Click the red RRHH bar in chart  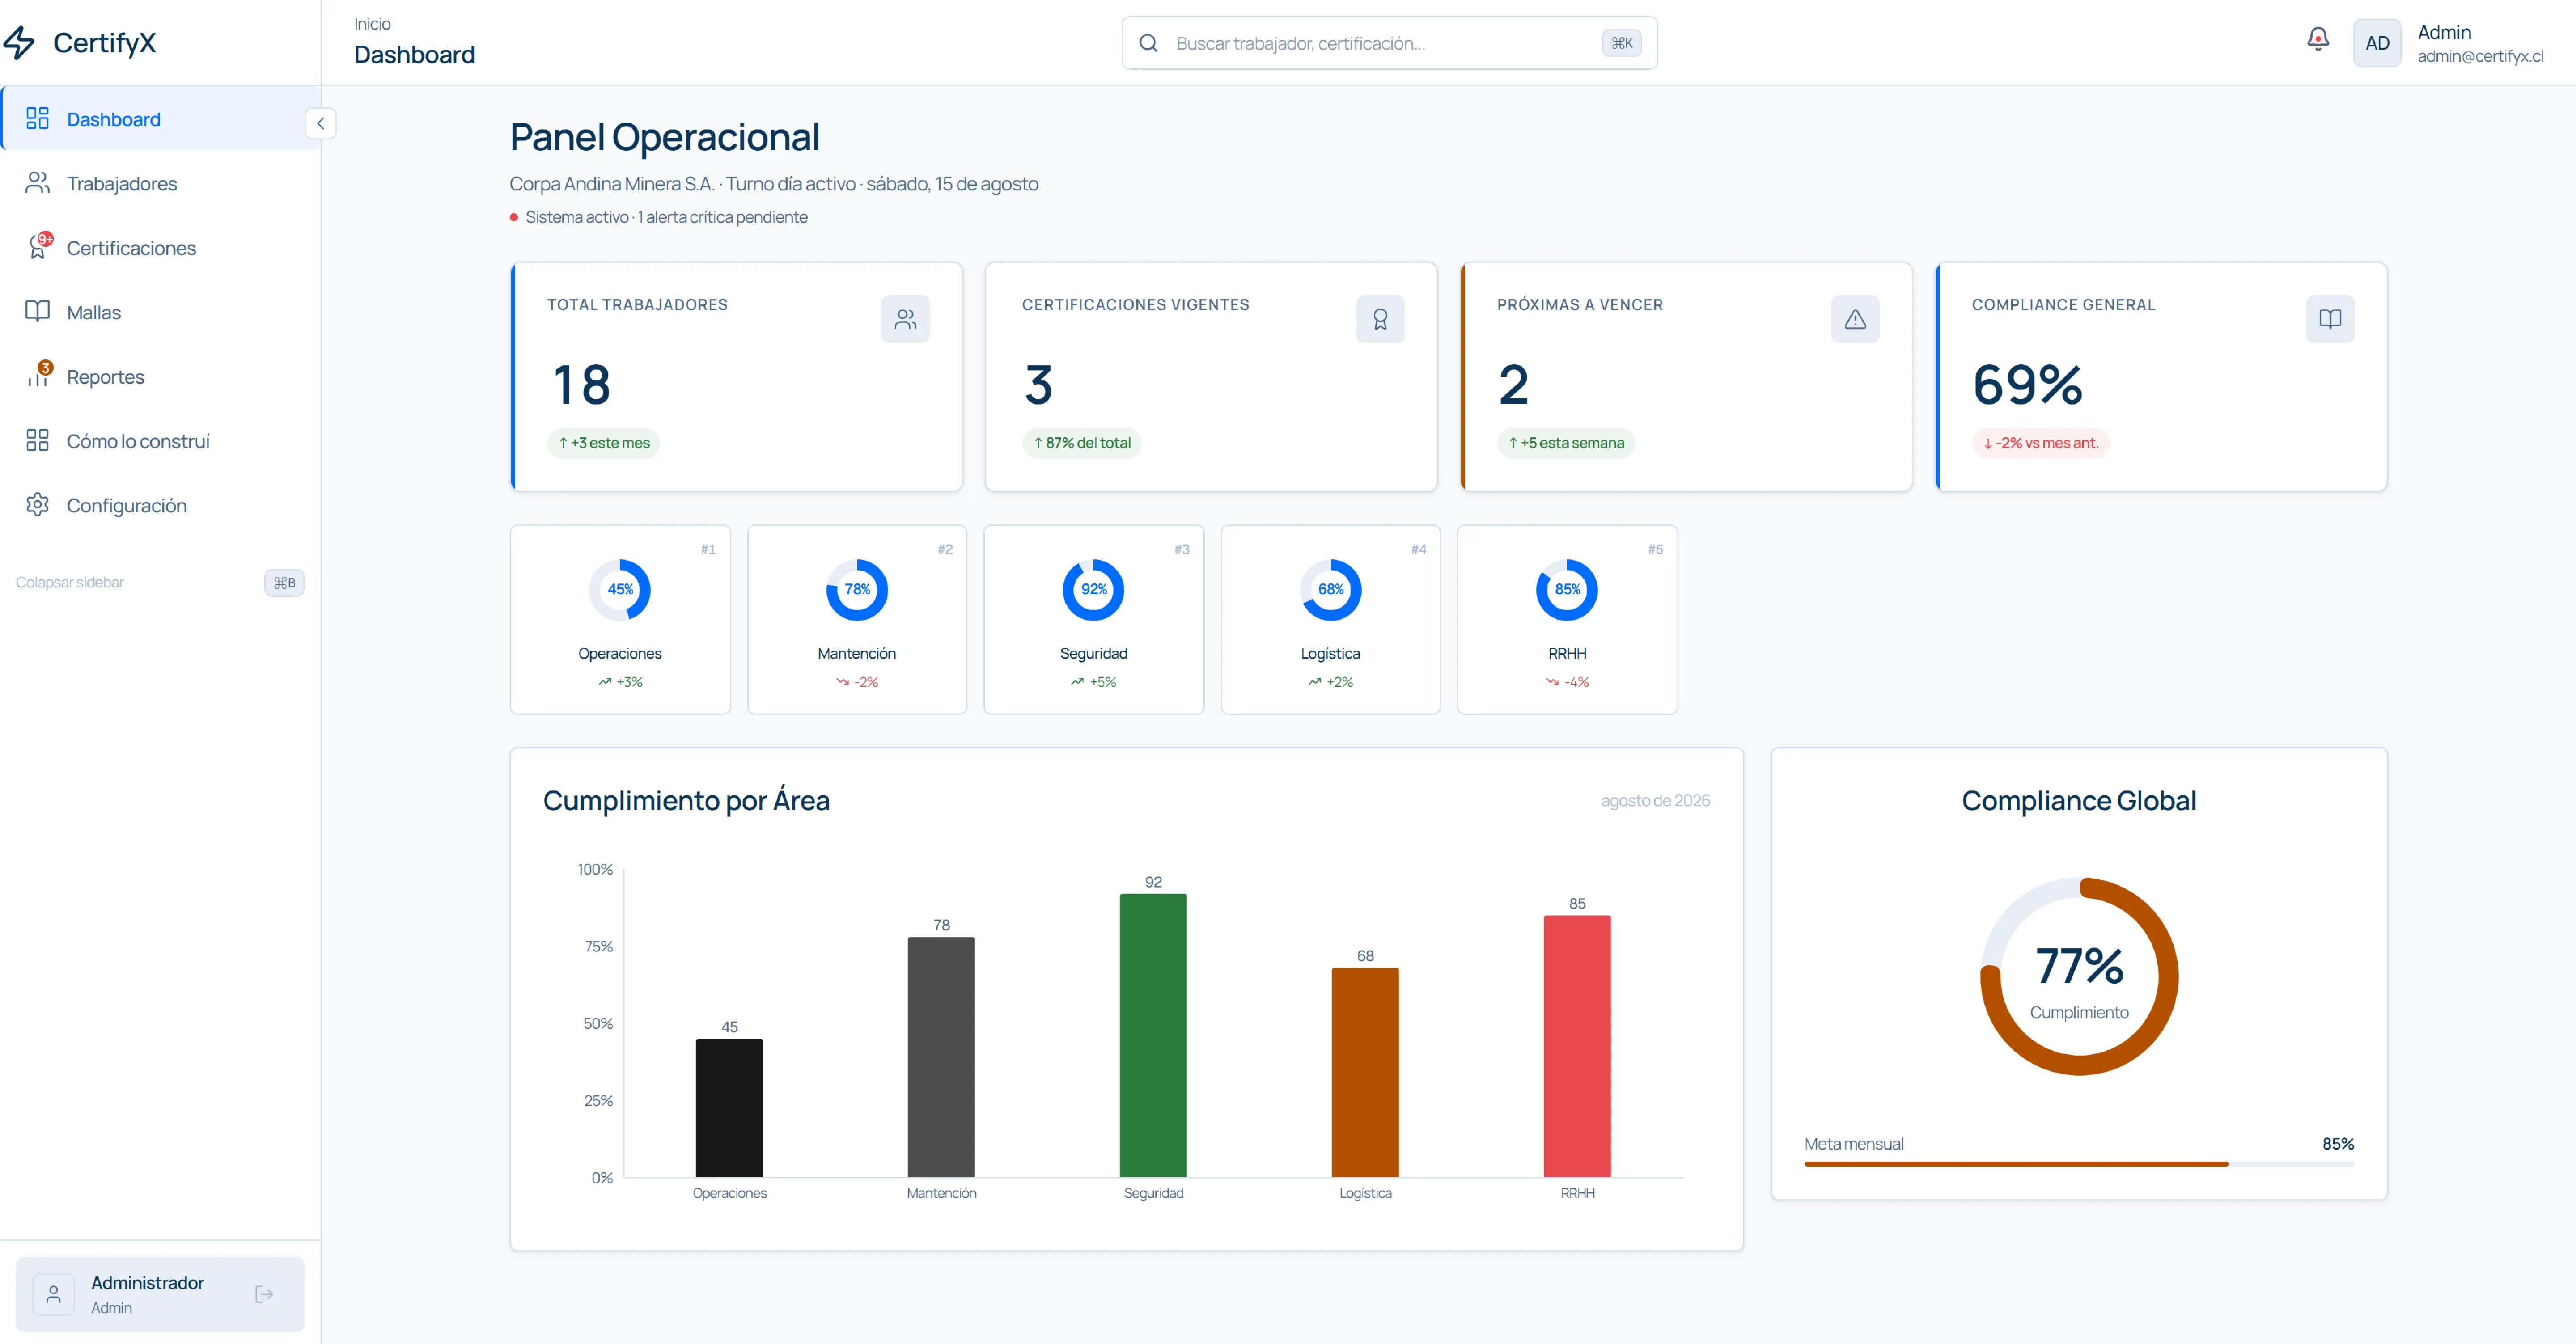[1577, 1046]
